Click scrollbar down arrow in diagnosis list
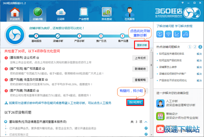The width and height of the screenshot is (204, 137). pos(151,135)
